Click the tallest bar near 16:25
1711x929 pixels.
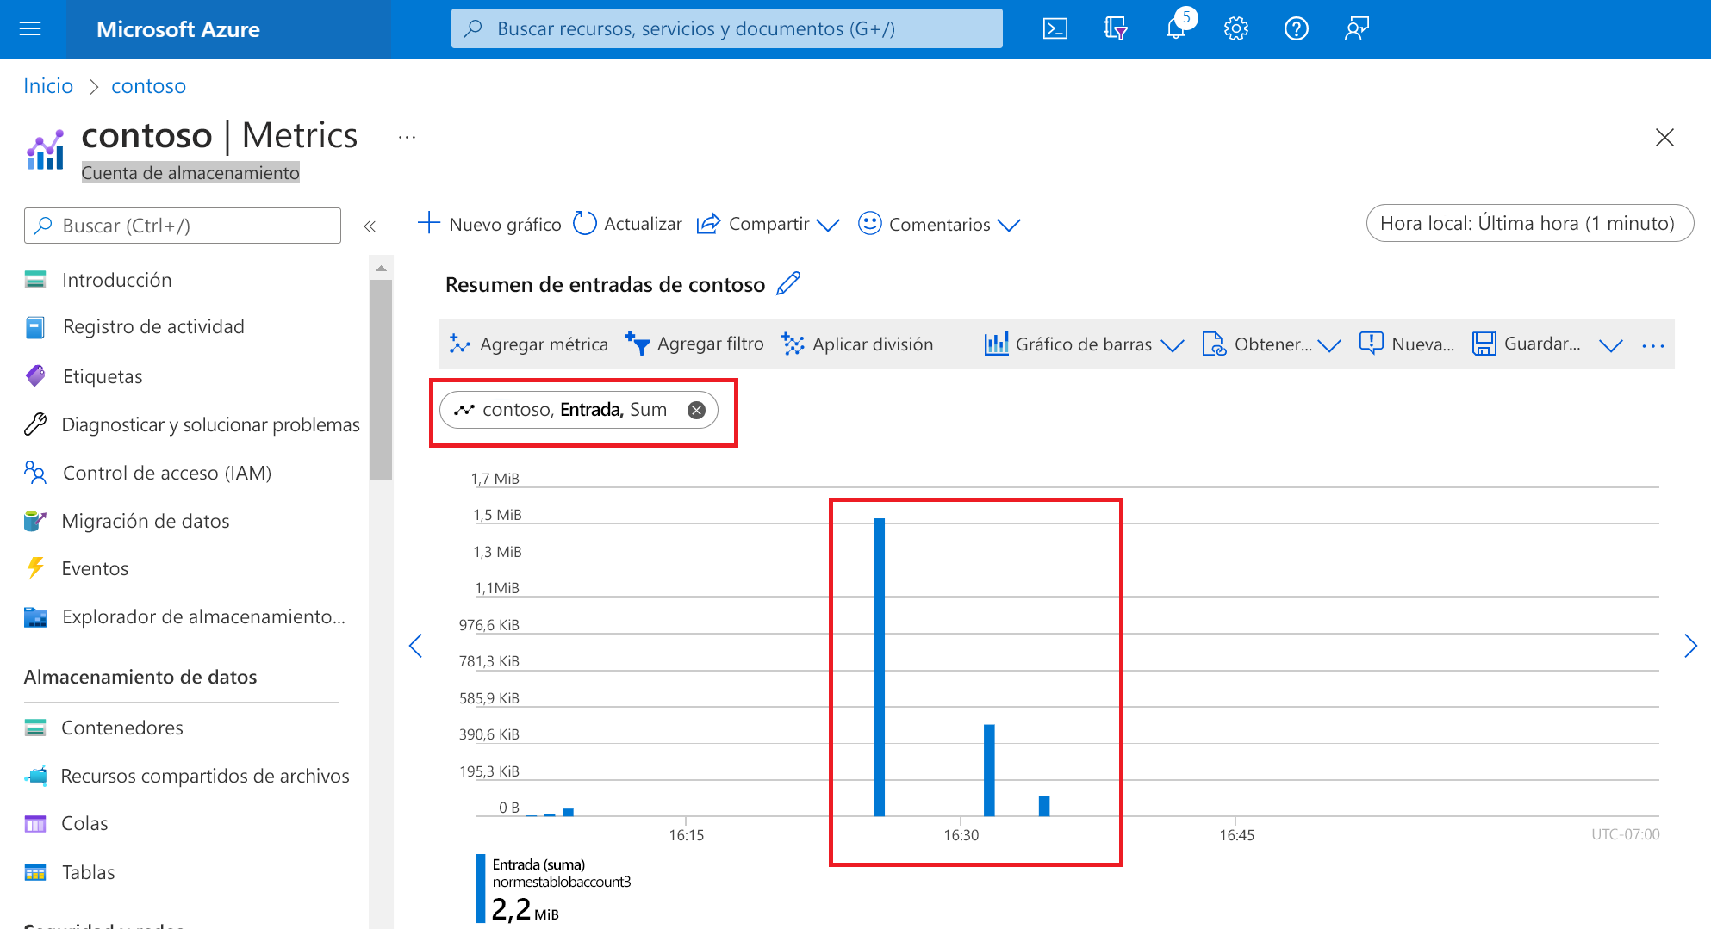(x=879, y=667)
